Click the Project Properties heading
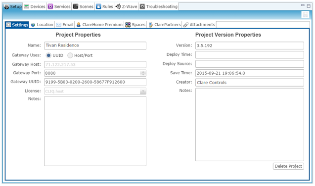Image resolution: width=315 pixels, height=186 pixels. tap(78, 35)
